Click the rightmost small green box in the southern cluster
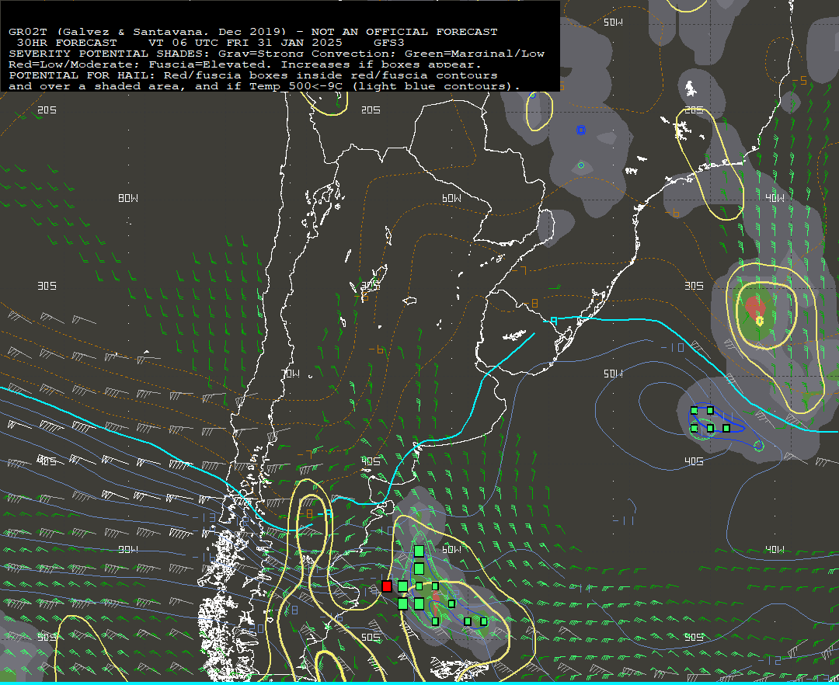Viewport: 839px width, 685px height. tap(484, 621)
